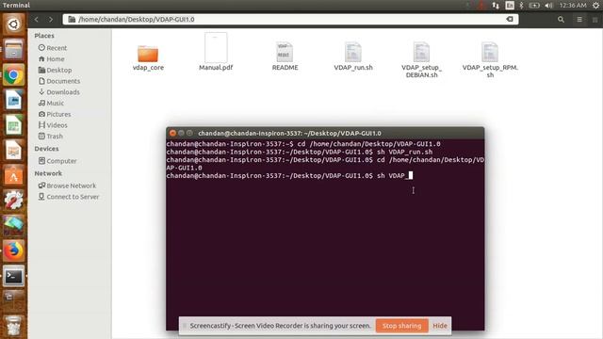
Task: Open Videos in the Places sidebar
Action: (x=53, y=125)
